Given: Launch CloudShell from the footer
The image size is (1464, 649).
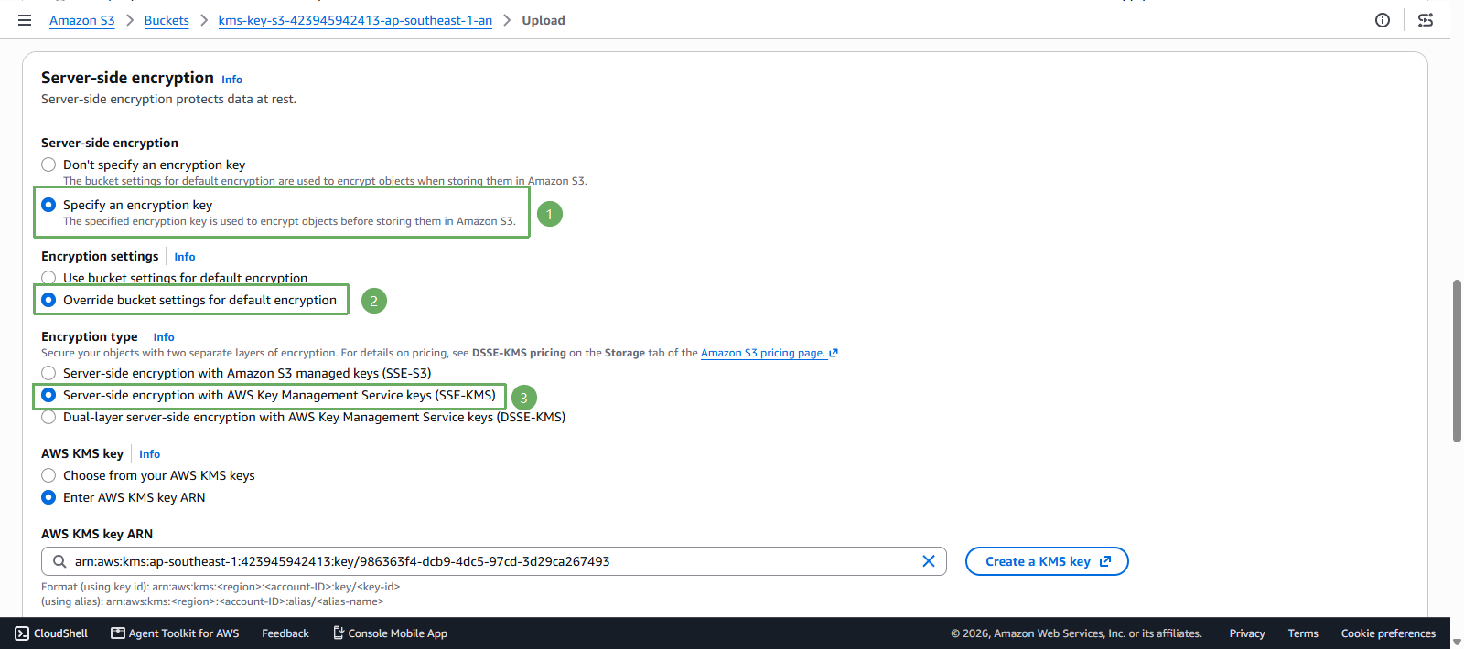Looking at the screenshot, I should (51, 633).
